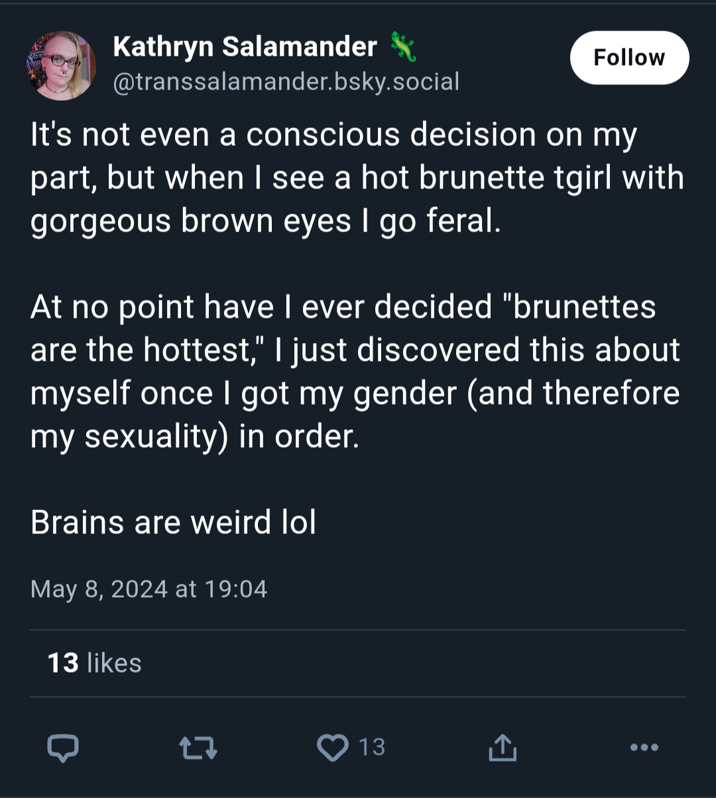Viewport: 716px width, 798px height.
Task: Click the paragraph starting "It's not even a conscious"
Action: coord(357,178)
